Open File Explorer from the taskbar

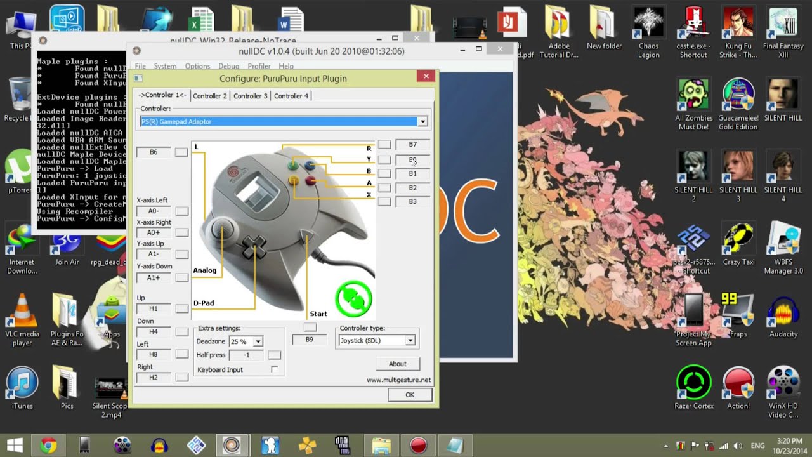tap(381, 446)
